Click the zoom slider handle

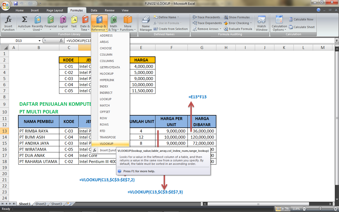point(320,209)
